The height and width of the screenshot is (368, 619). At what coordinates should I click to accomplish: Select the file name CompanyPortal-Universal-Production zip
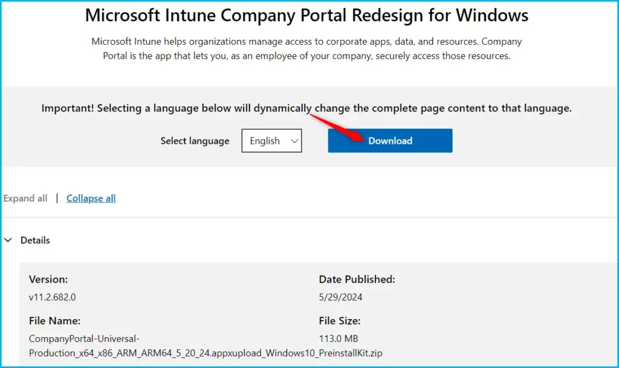pos(206,346)
